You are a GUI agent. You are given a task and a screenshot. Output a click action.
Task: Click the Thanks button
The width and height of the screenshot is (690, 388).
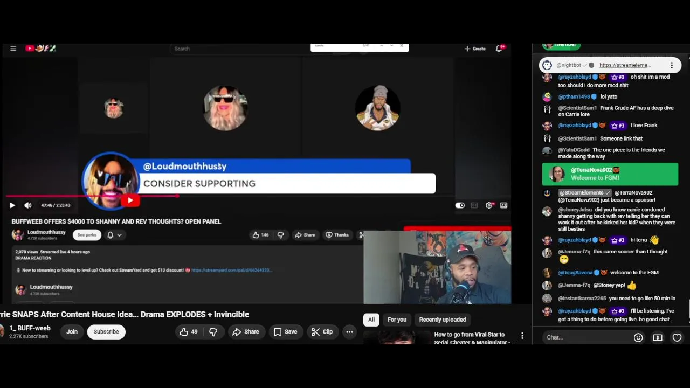pos(337,235)
